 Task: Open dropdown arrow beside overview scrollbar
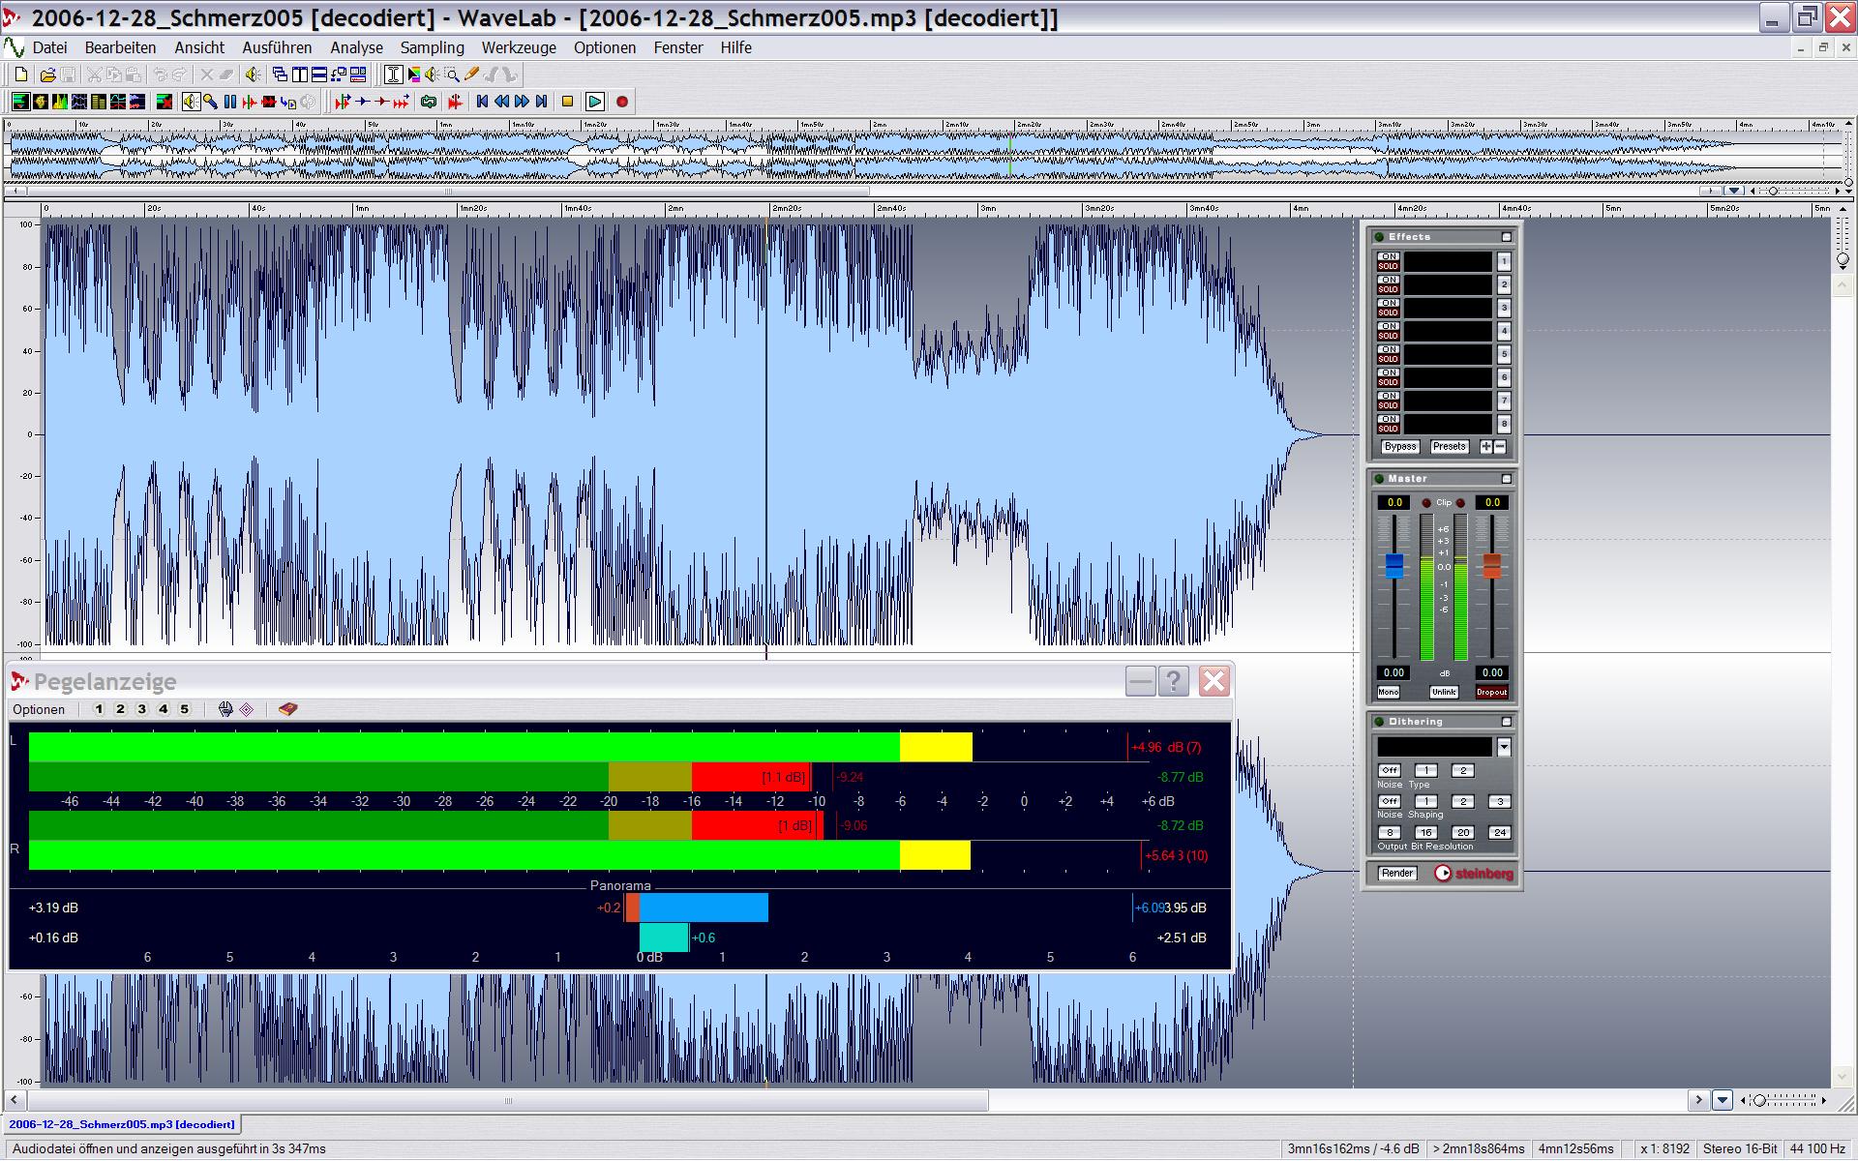coord(1734,191)
